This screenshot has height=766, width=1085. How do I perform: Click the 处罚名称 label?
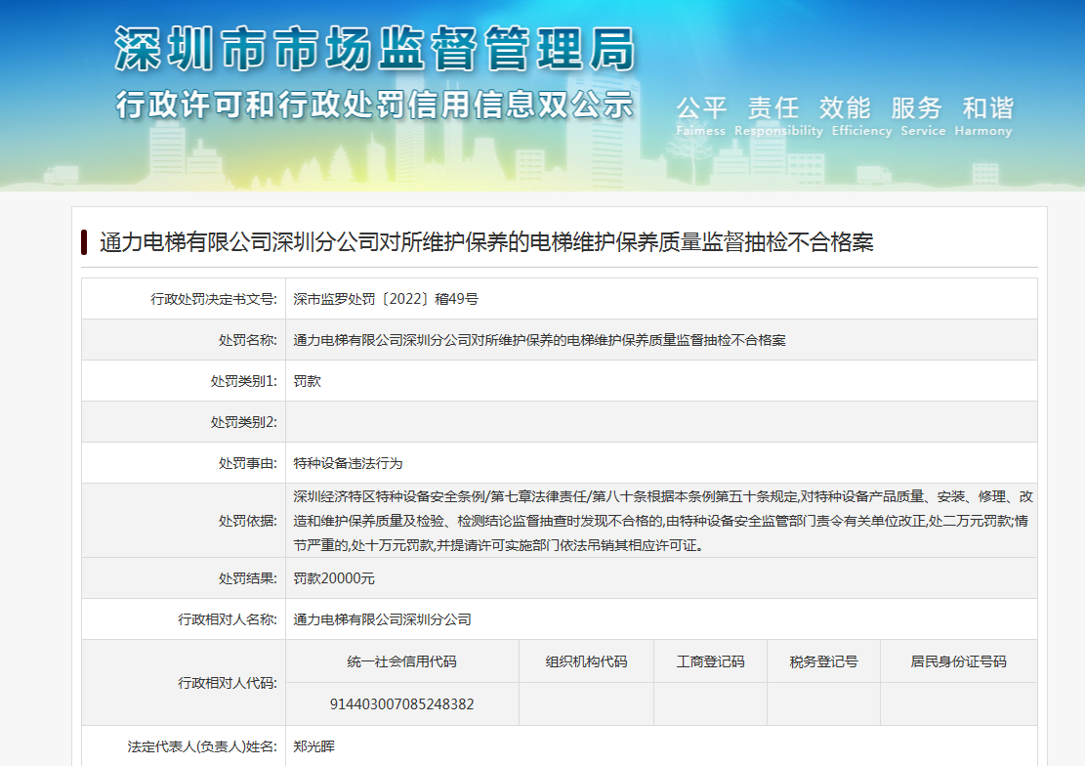coord(248,340)
